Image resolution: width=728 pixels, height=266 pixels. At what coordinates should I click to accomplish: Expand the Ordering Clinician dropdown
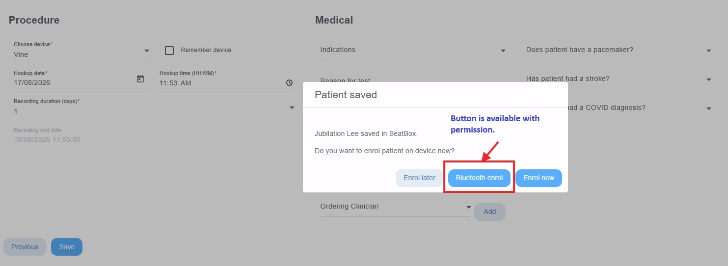[x=396, y=207]
